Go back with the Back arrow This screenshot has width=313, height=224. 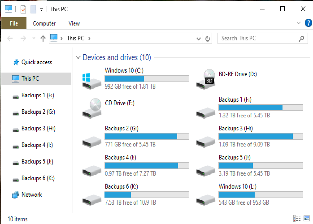(x=10, y=38)
